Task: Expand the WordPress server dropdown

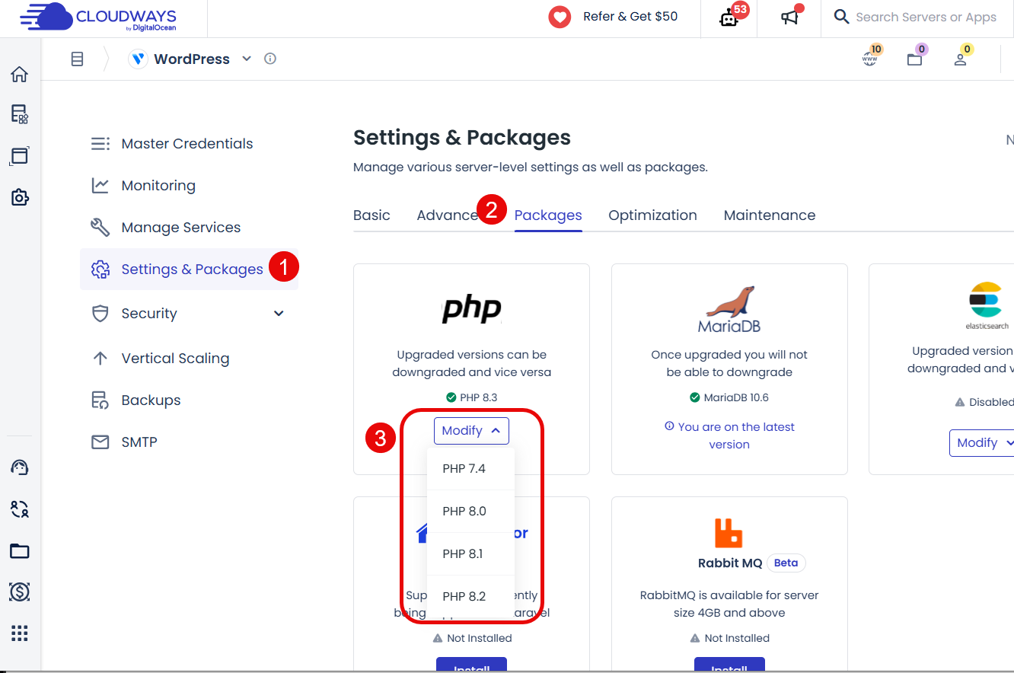Action: 246,59
